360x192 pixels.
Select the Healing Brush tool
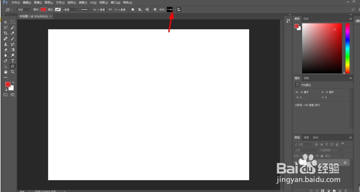[5, 39]
